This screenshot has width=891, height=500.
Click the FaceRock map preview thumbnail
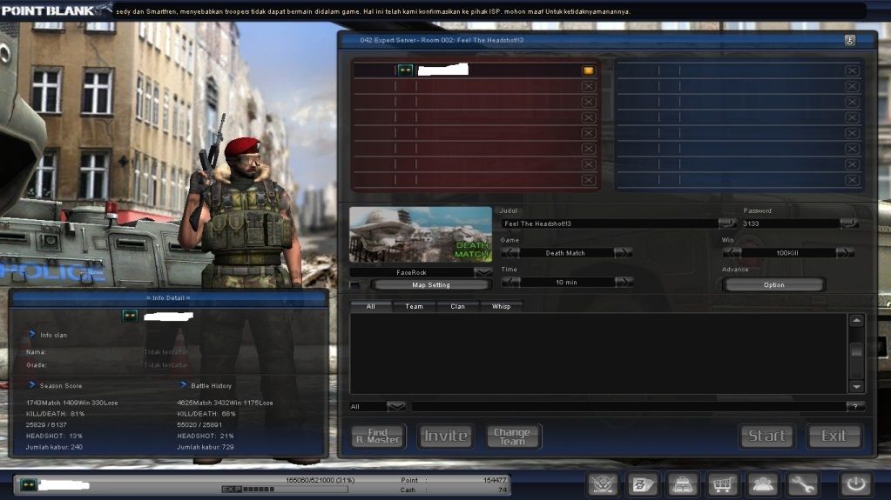pyautogui.click(x=421, y=235)
